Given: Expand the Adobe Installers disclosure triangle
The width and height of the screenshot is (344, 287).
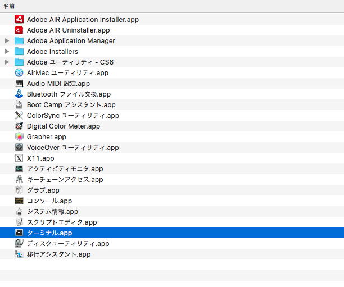Looking at the screenshot, I should click(7, 52).
